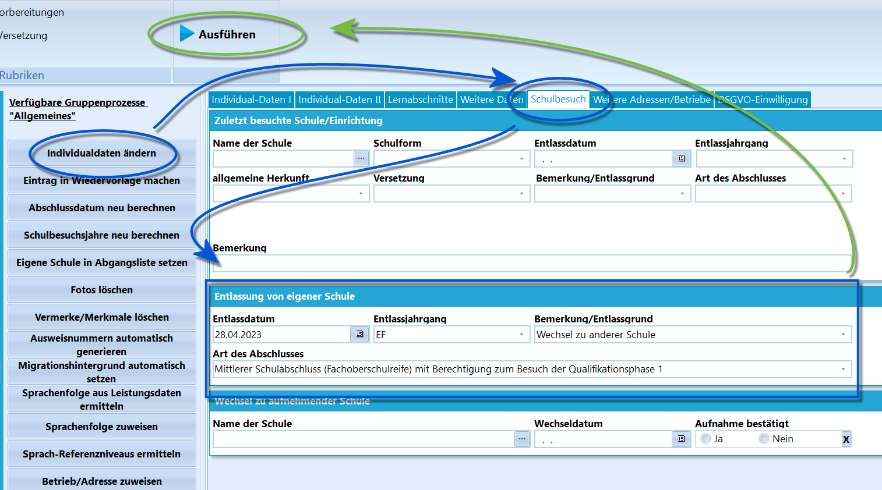Open browse button for aufnehmende Schule name

(522, 439)
